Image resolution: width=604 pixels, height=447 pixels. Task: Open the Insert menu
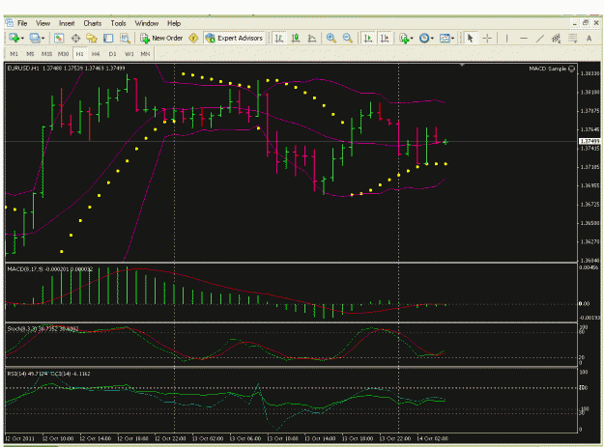tap(67, 23)
